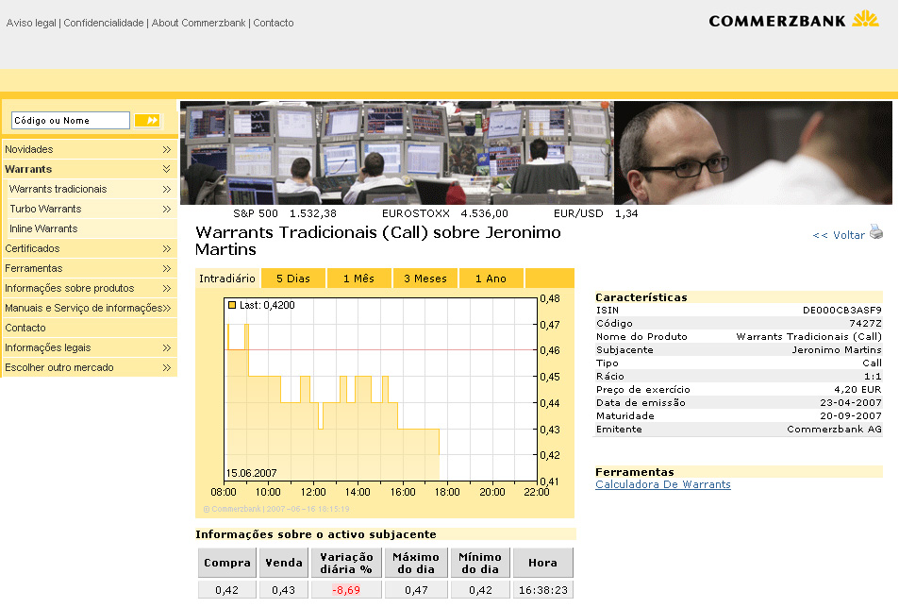The height and width of the screenshot is (608, 899).
Task: Click the intraday price chart area
Action: click(x=380, y=390)
